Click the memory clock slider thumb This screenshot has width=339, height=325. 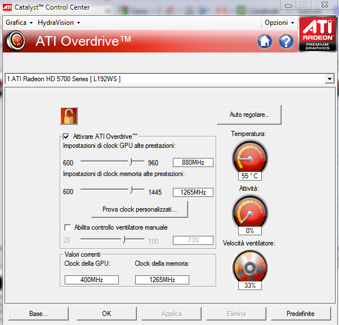(x=131, y=190)
